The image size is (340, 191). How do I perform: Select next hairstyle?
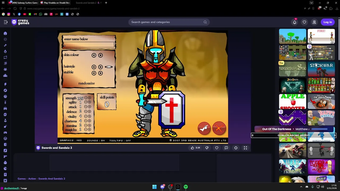pos(100,67)
